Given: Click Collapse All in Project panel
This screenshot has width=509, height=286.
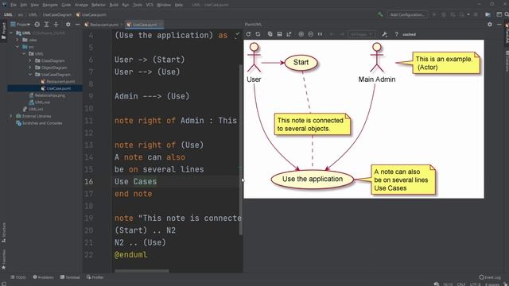Looking at the screenshot, I should (x=56, y=25).
